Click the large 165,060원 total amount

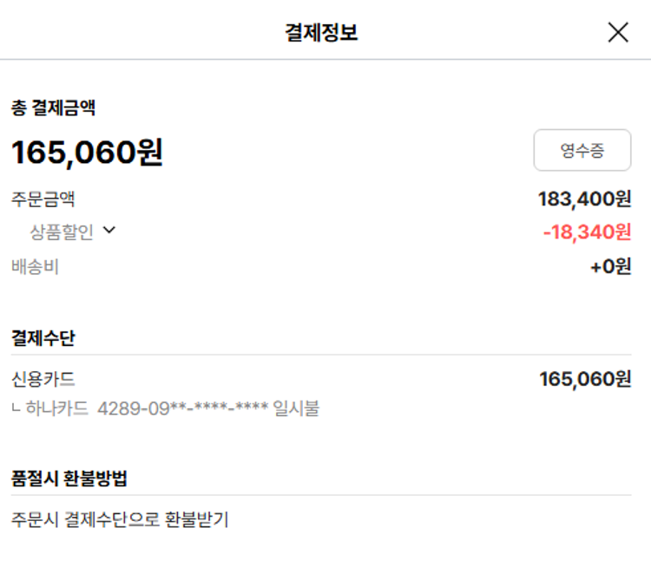[x=87, y=153]
